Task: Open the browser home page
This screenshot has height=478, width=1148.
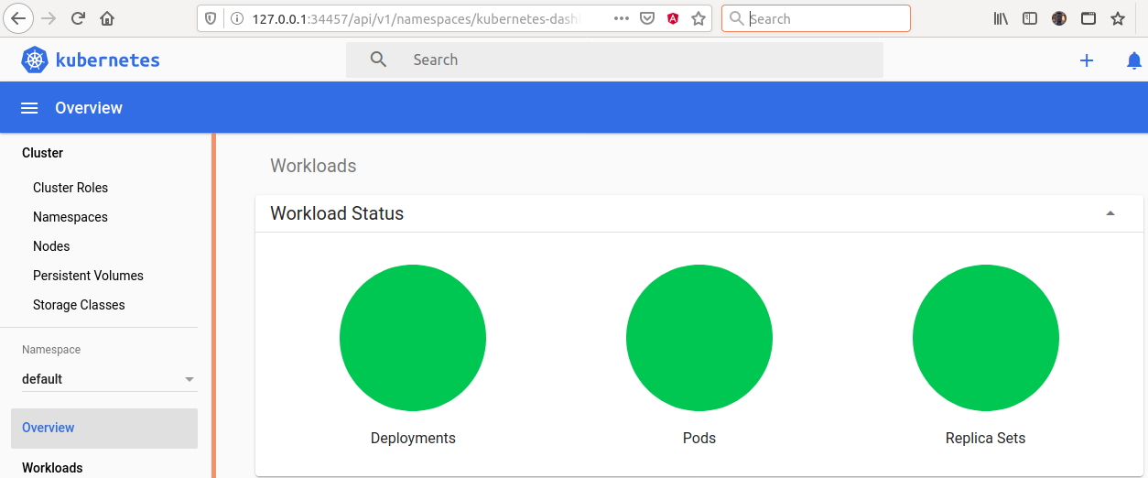Action: pyautogui.click(x=107, y=18)
